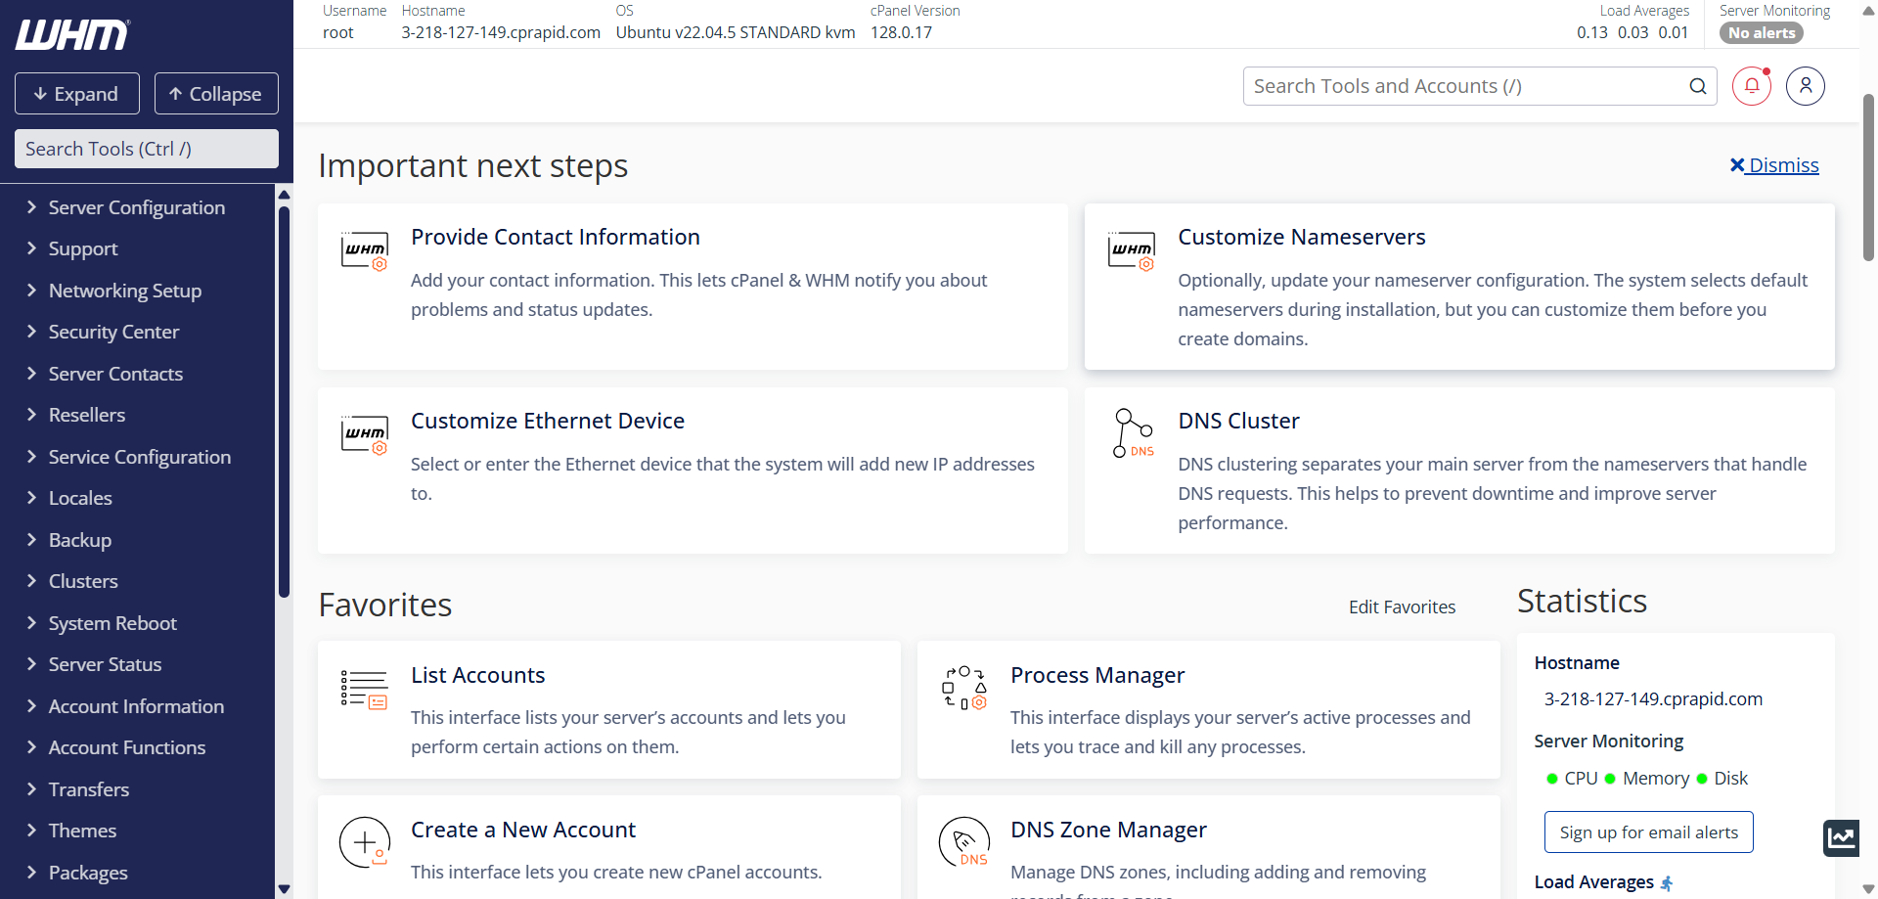
Task: Open Customize Ethernet Device title
Action: click(x=548, y=421)
